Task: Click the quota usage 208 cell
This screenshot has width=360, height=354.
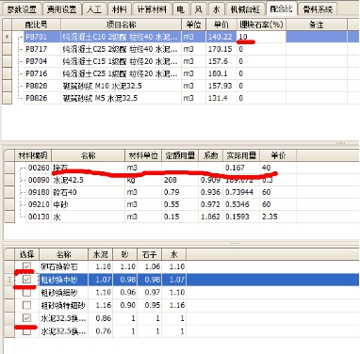Action: pos(180,180)
